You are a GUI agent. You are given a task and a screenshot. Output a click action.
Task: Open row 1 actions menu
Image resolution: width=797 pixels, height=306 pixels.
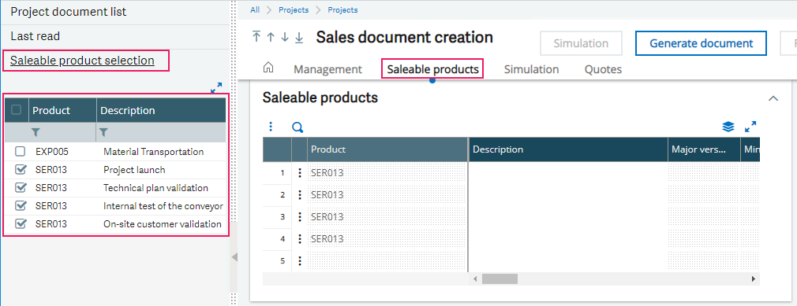(x=299, y=173)
